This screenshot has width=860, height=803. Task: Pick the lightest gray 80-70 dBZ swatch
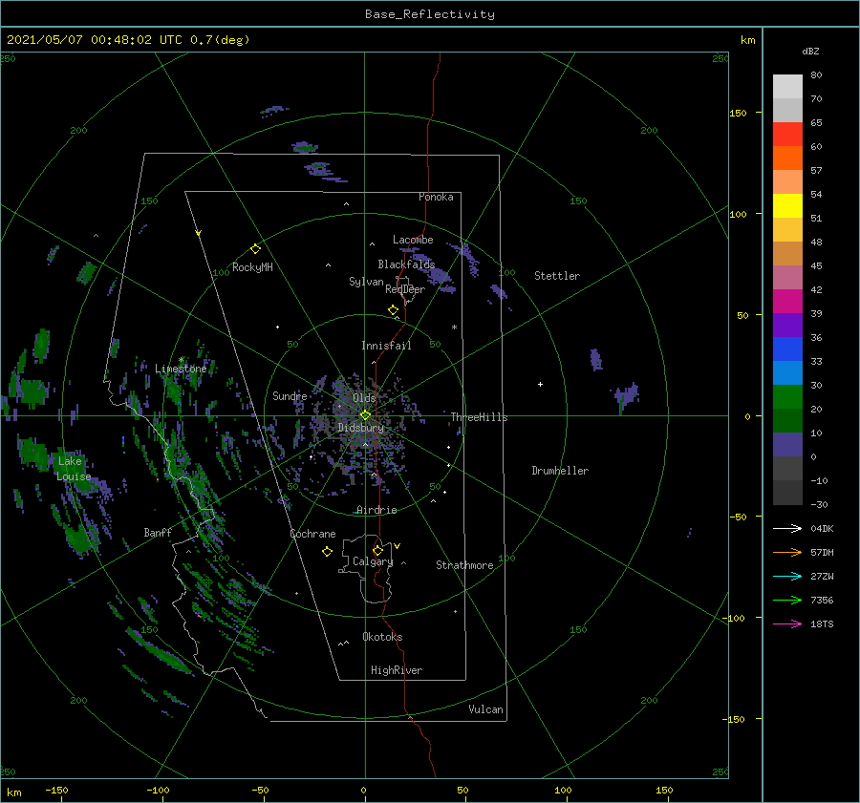tap(787, 87)
